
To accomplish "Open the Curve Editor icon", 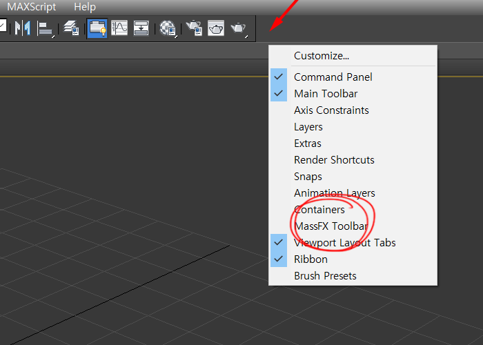I will [119, 28].
